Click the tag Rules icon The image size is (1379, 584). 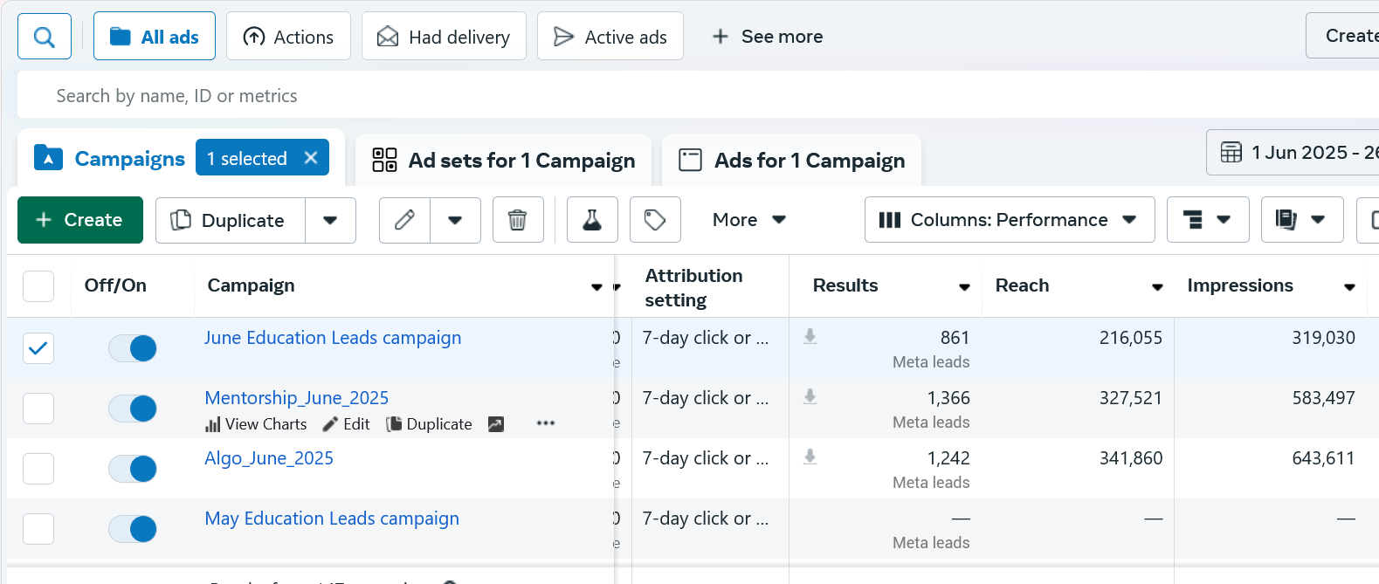click(x=655, y=220)
